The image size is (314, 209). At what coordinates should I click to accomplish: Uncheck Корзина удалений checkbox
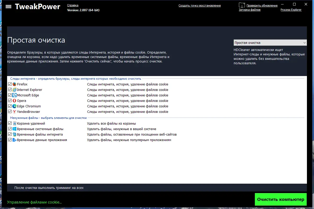tap(10, 124)
